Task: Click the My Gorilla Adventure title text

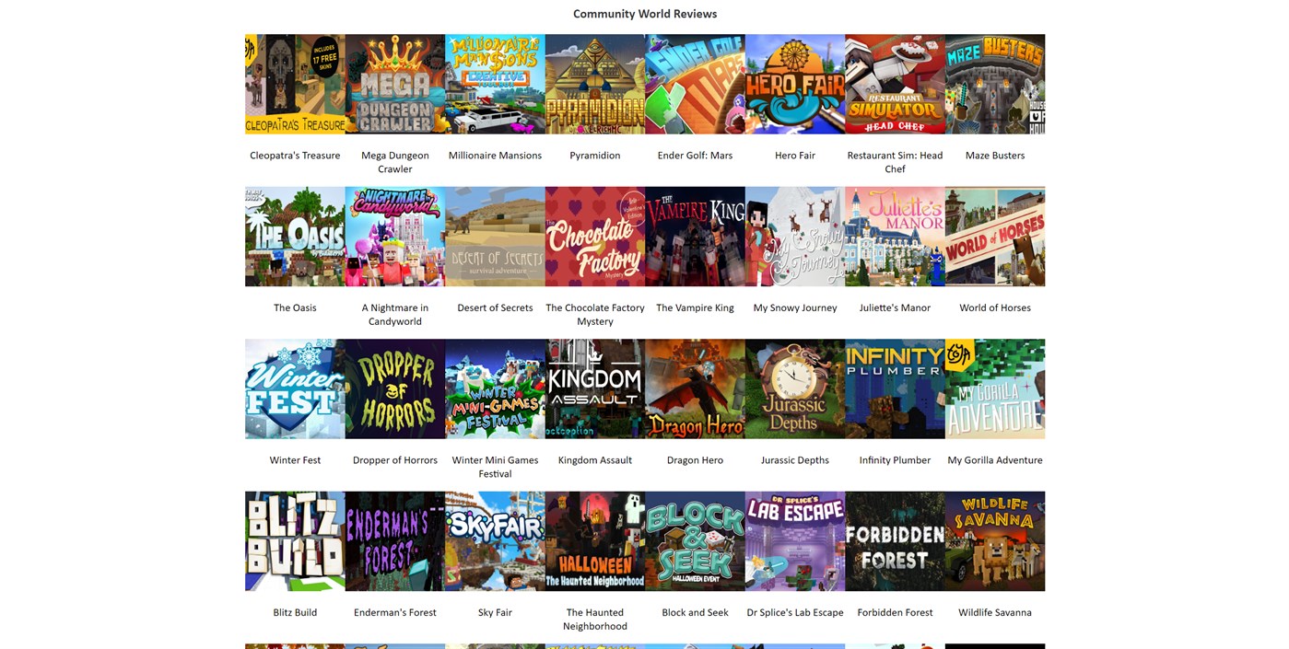Action: point(995,460)
